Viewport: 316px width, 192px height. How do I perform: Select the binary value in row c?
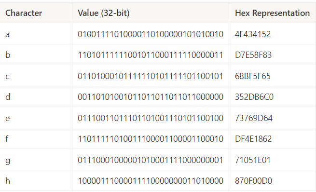pyautogui.click(x=151, y=76)
